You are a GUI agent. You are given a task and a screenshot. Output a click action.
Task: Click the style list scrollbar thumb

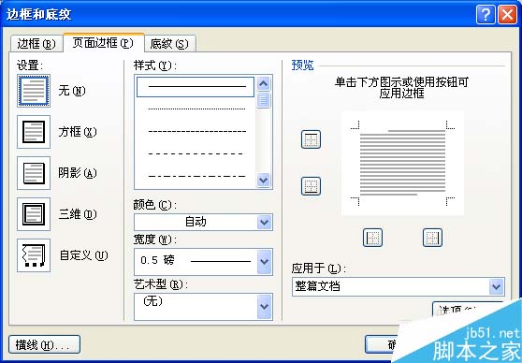point(264,100)
